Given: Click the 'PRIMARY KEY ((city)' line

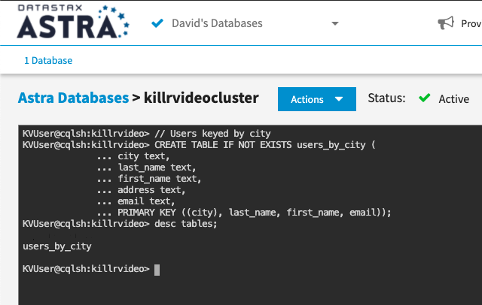Looking at the screenshot, I should (255, 213).
